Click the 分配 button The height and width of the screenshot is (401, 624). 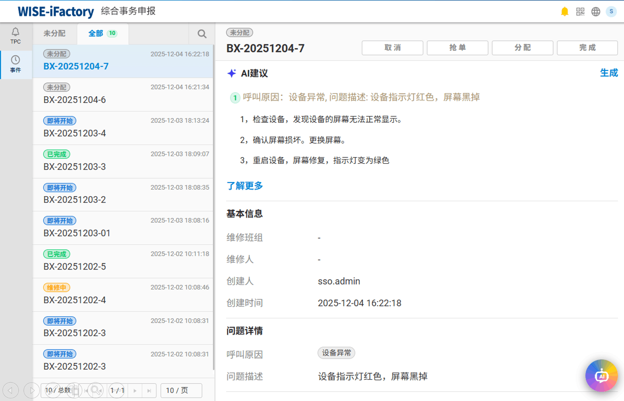pos(522,48)
